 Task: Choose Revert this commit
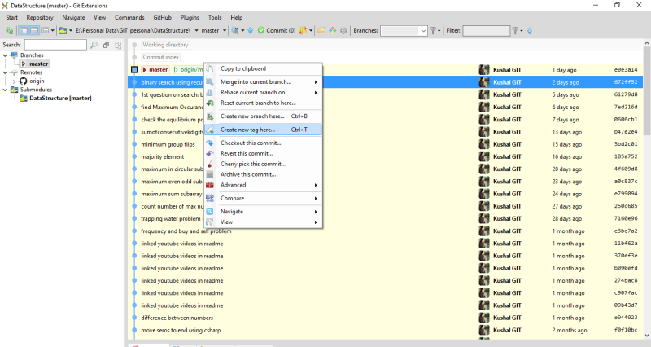click(263, 153)
